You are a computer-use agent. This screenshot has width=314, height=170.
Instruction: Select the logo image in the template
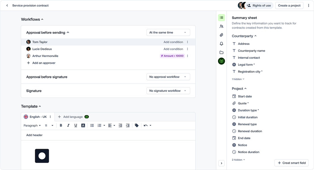click(42, 156)
